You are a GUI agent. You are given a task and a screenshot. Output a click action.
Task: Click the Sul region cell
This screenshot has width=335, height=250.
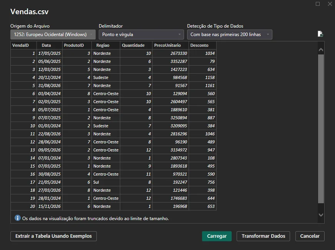click(x=106, y=182)
